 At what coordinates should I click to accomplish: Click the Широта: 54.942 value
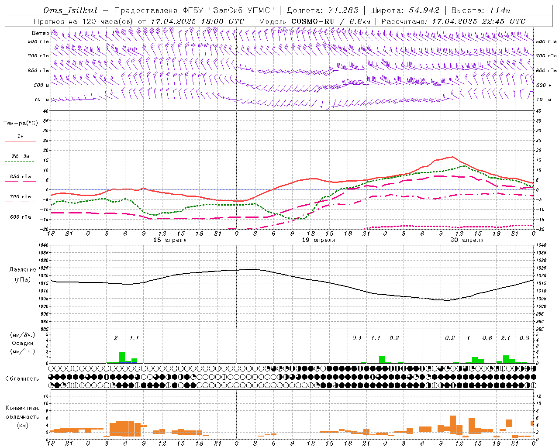(x=404, y=10)
